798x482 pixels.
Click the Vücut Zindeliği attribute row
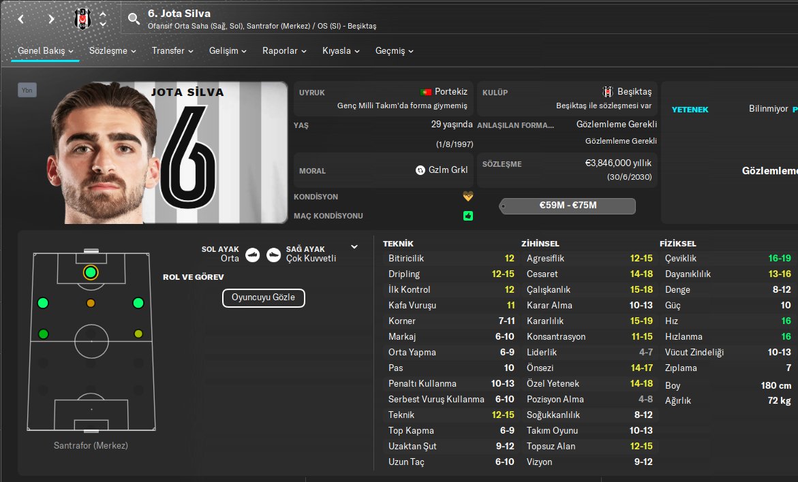pyautogui.click(x=728, y=353)
